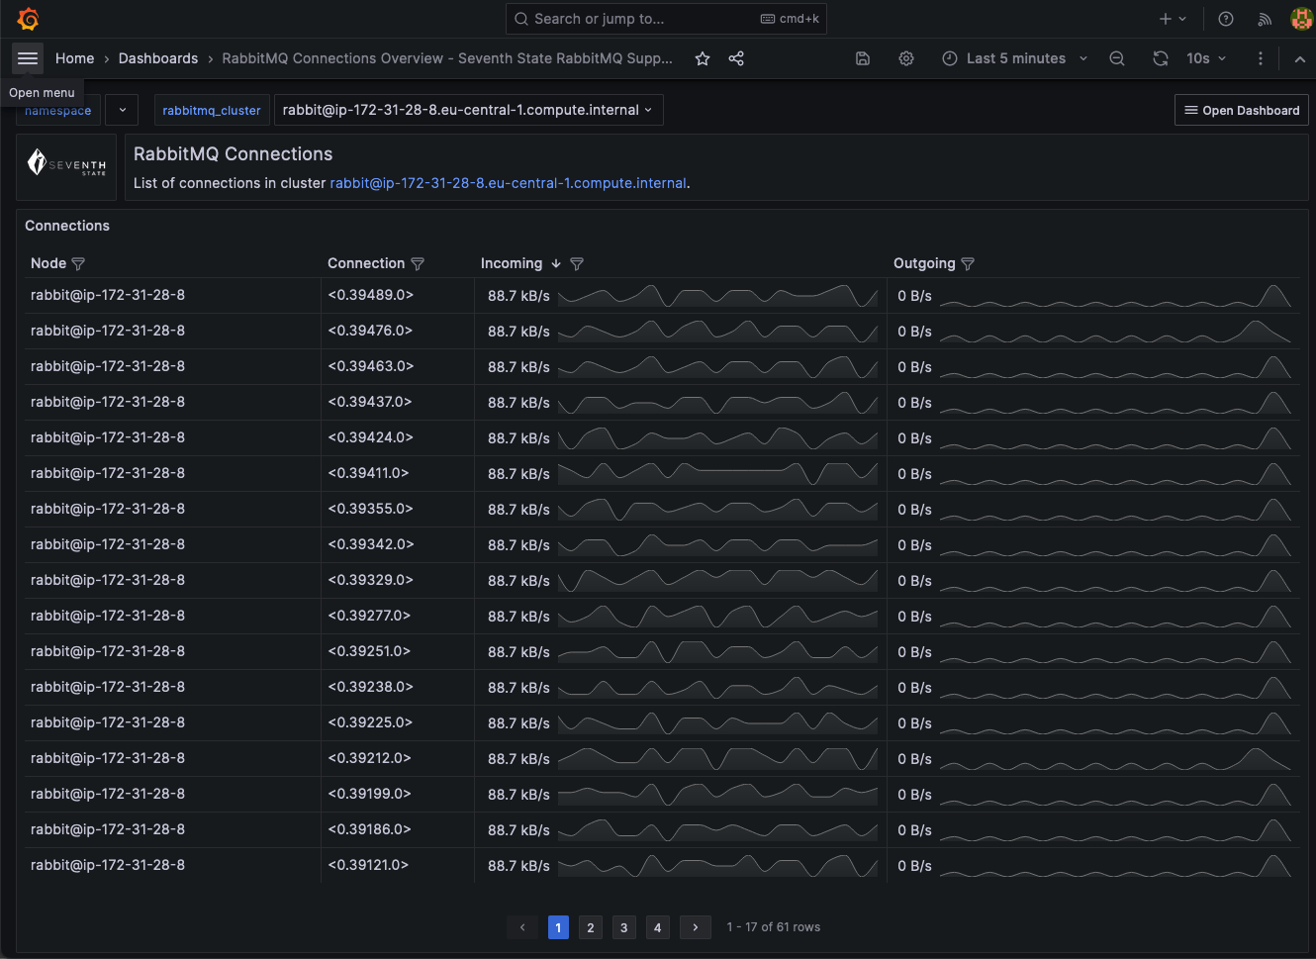Open the help question mark icon
Image resolution: width=1316 pixels, height=959 pixels.
(x=1226, y=19)
